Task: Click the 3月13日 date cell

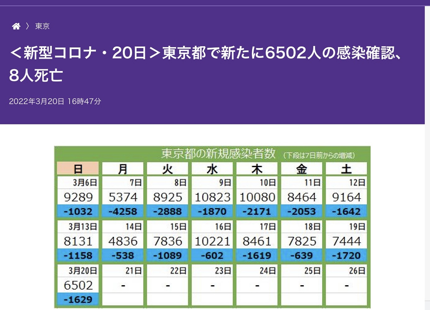Action: point(78,227)
